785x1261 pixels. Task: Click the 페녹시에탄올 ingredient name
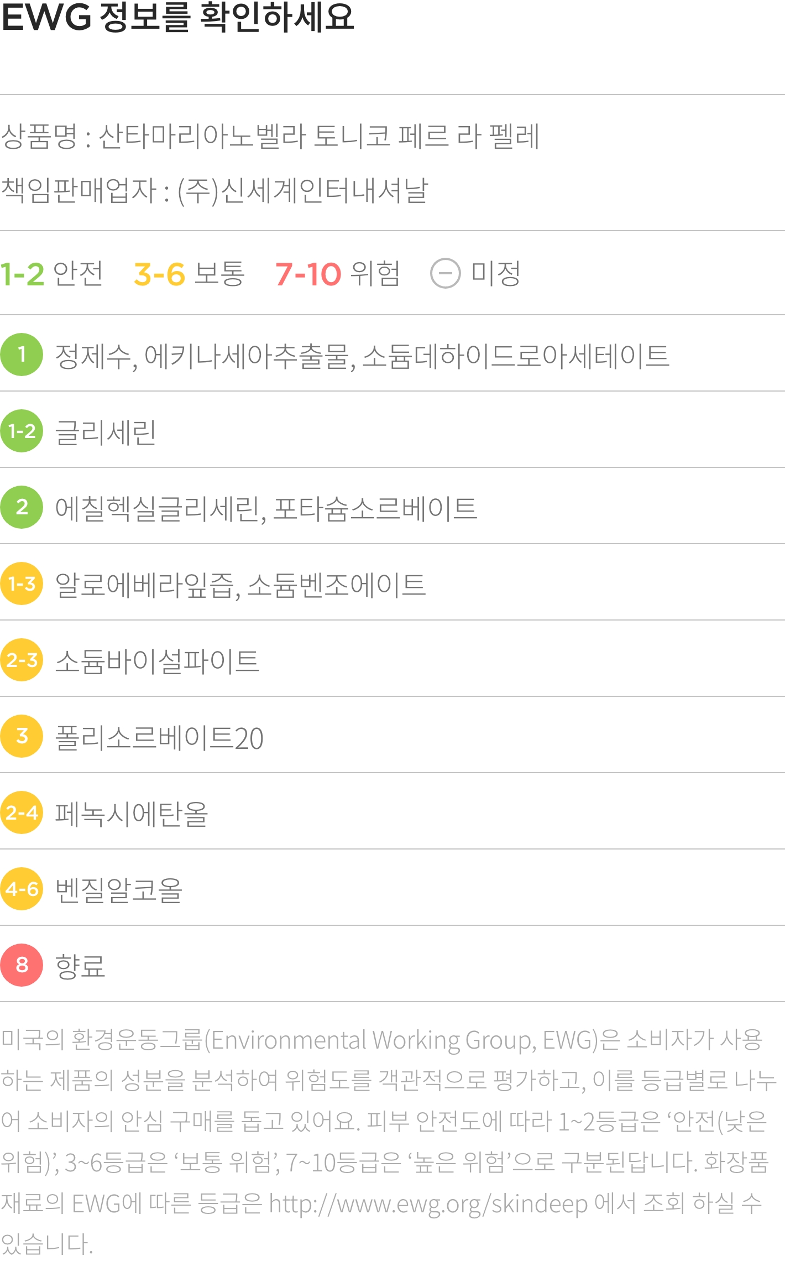[132, 814]
